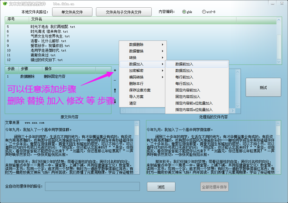Click processed content pane scroll-up arrow
Screen dimensions: 288x203
(x=278, y=123)
